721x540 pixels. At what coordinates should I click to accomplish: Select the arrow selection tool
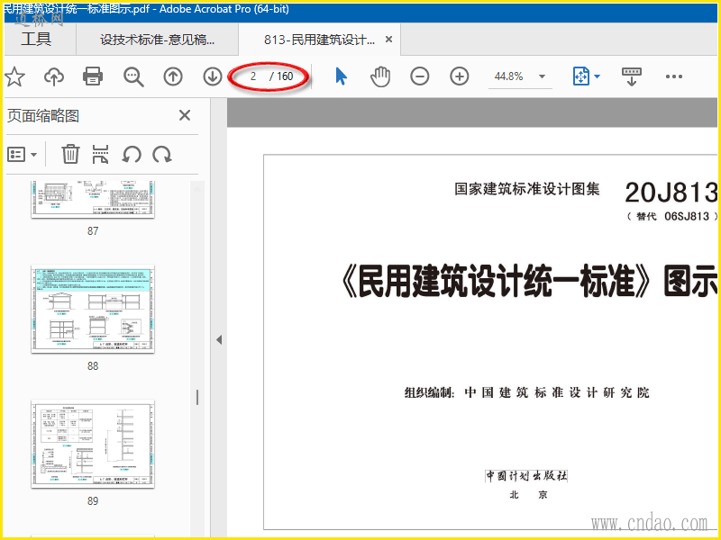[341, 76]
